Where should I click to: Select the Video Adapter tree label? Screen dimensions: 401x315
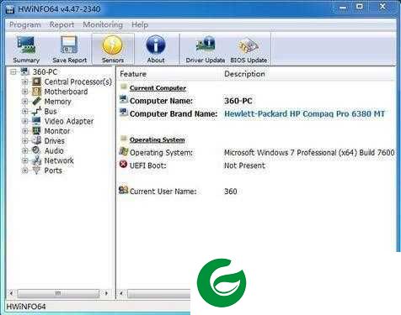point(69,121)
